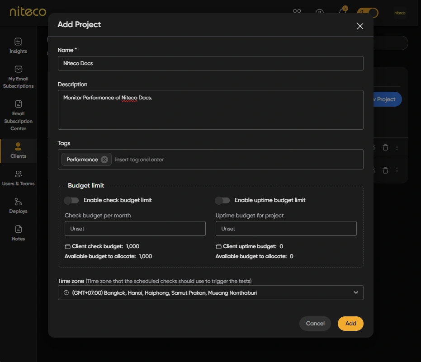Open the notifications bell

tap(343, 12)
